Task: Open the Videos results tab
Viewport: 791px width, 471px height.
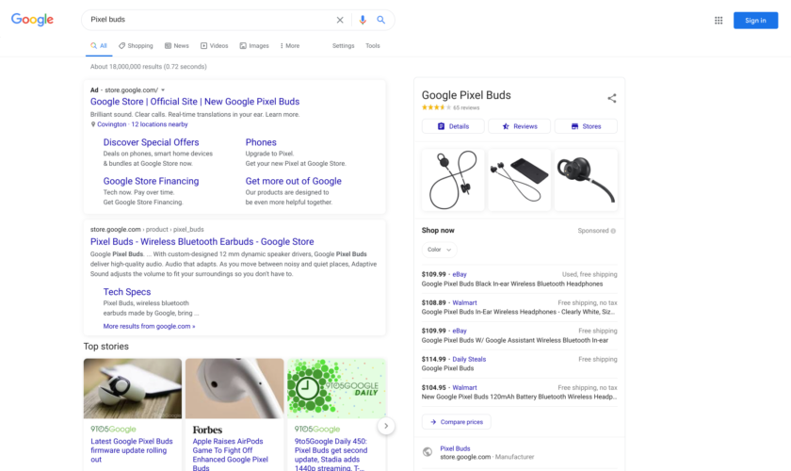Action: click(215, 45)
